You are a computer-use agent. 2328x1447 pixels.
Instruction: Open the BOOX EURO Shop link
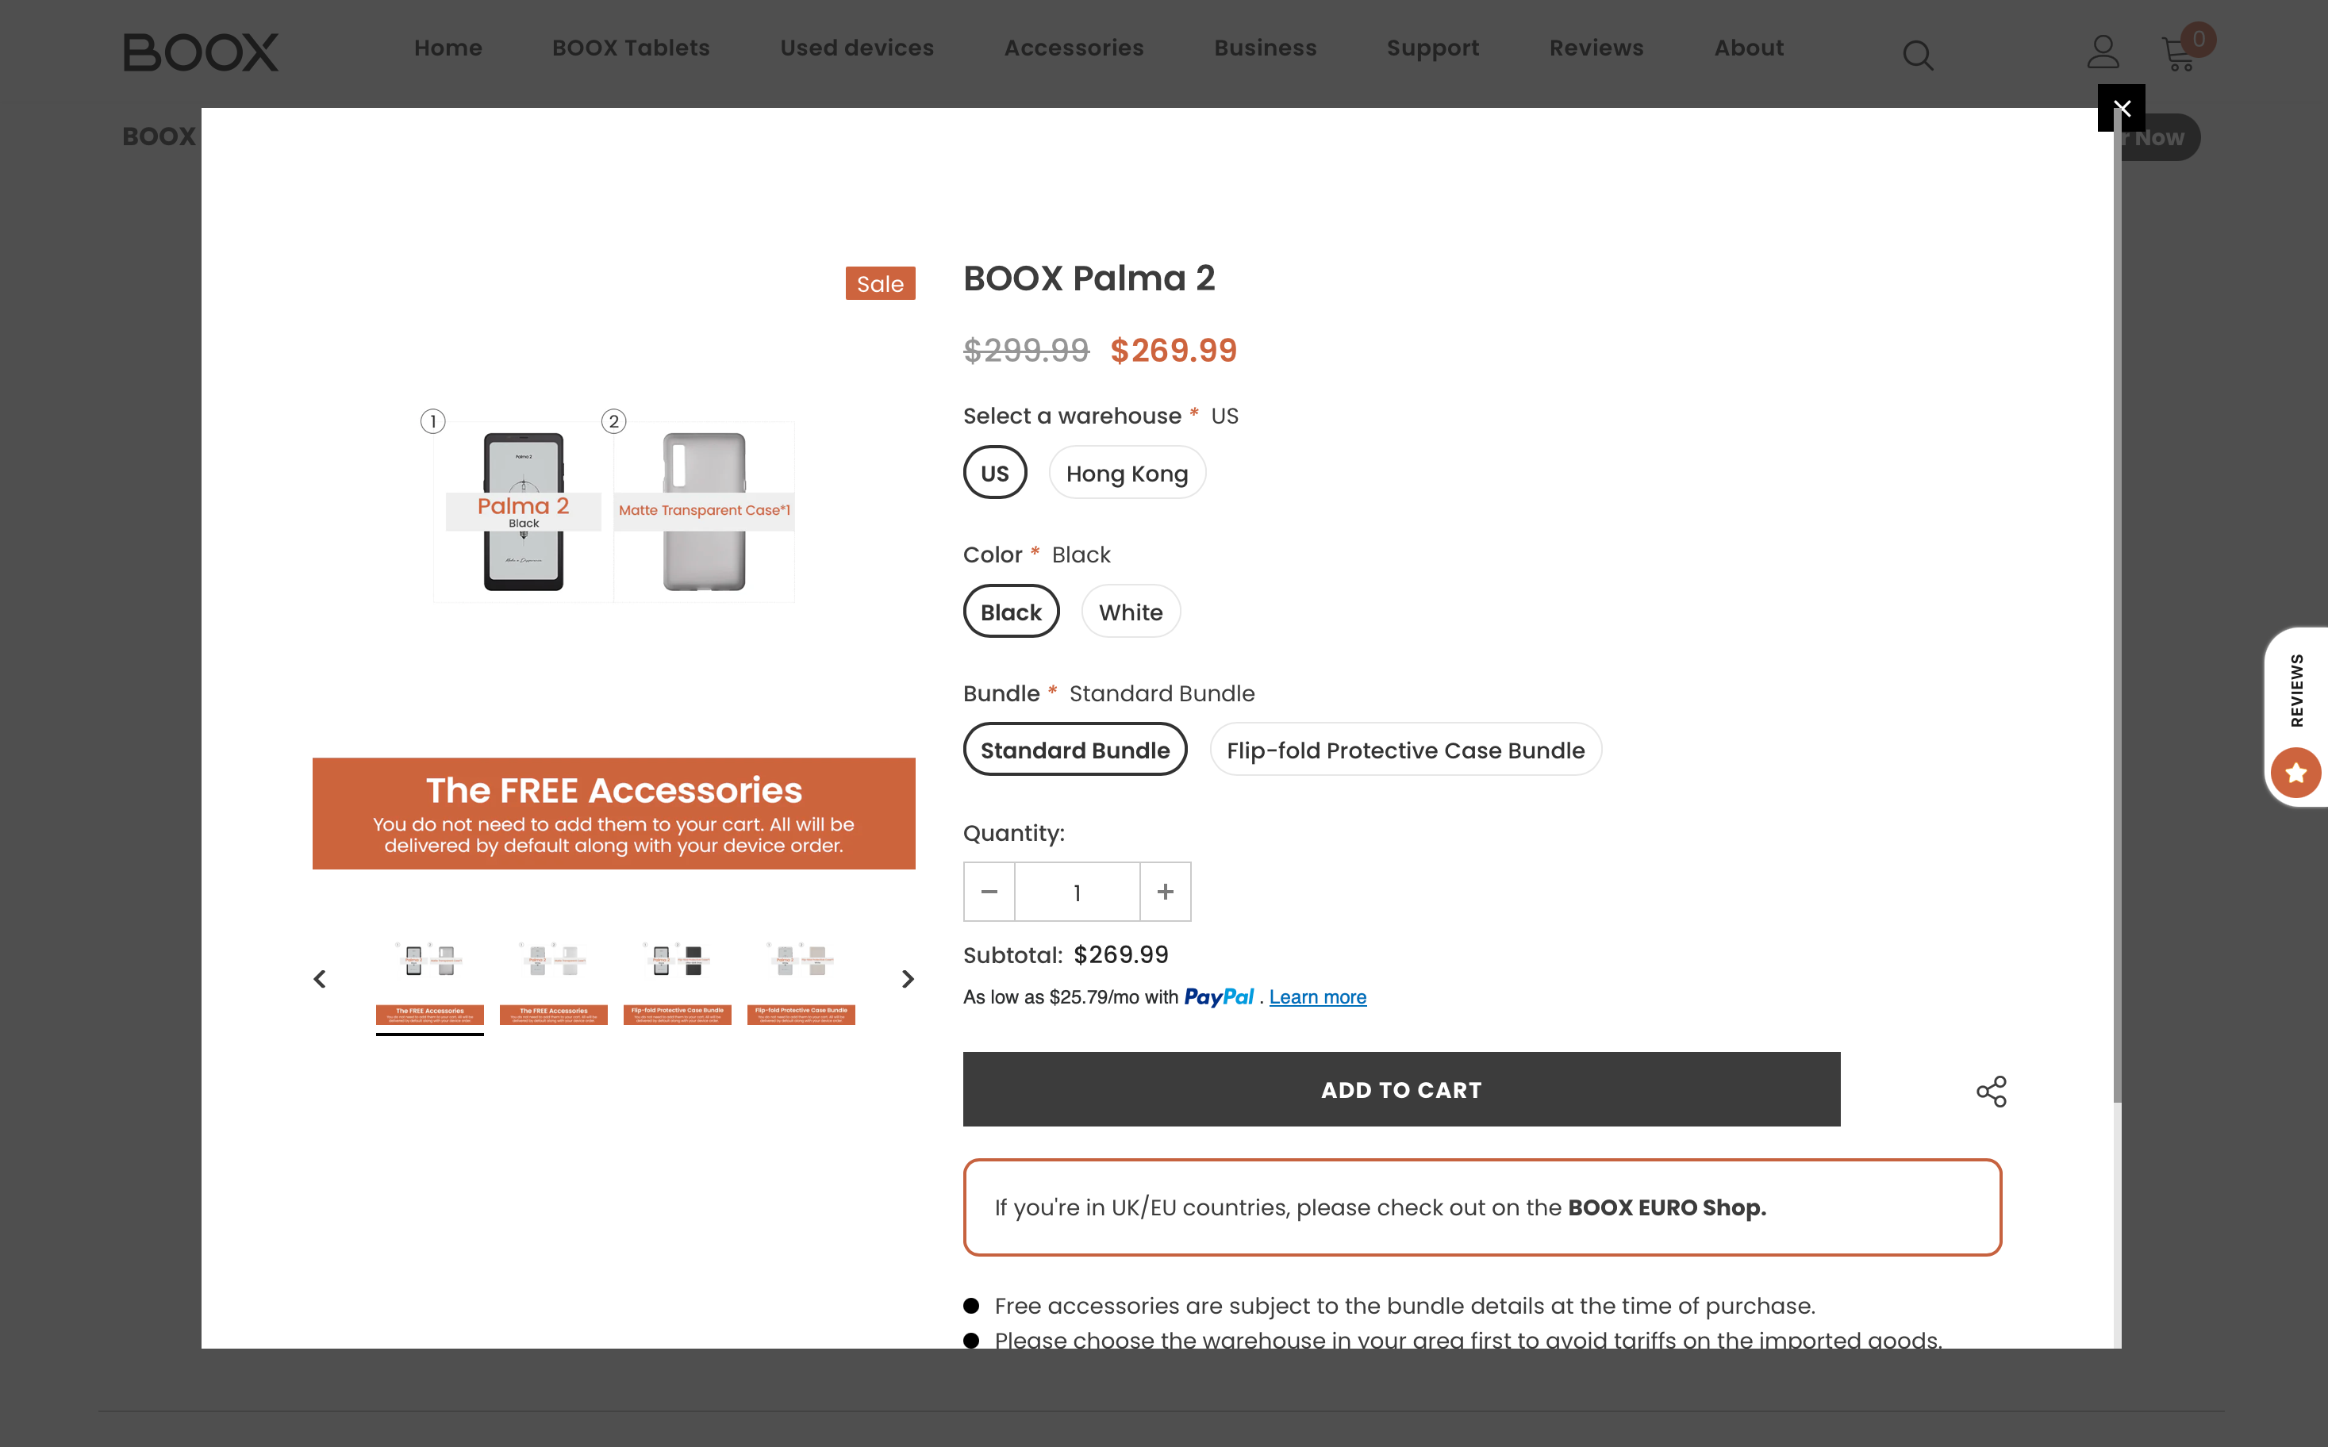[1666, 1207]
